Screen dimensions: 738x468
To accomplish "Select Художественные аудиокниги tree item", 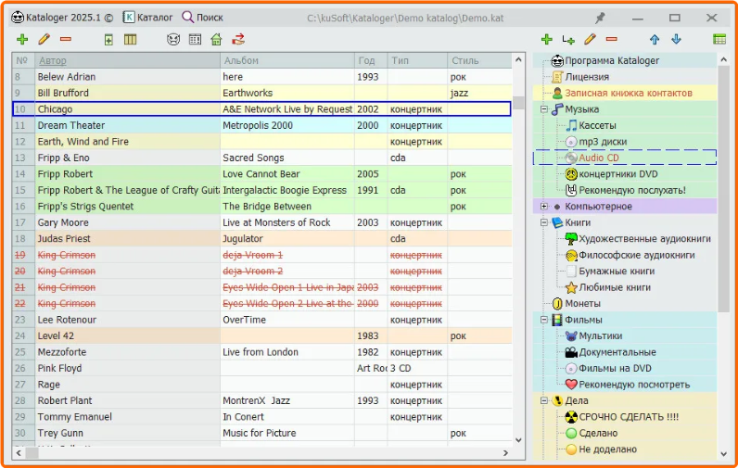I will click(x=644, y=239).
